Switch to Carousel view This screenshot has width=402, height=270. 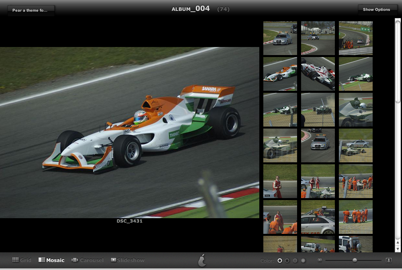87,260
